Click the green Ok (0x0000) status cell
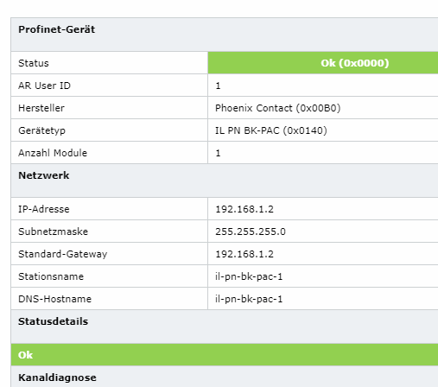438x387 pixels. [323, 63]
